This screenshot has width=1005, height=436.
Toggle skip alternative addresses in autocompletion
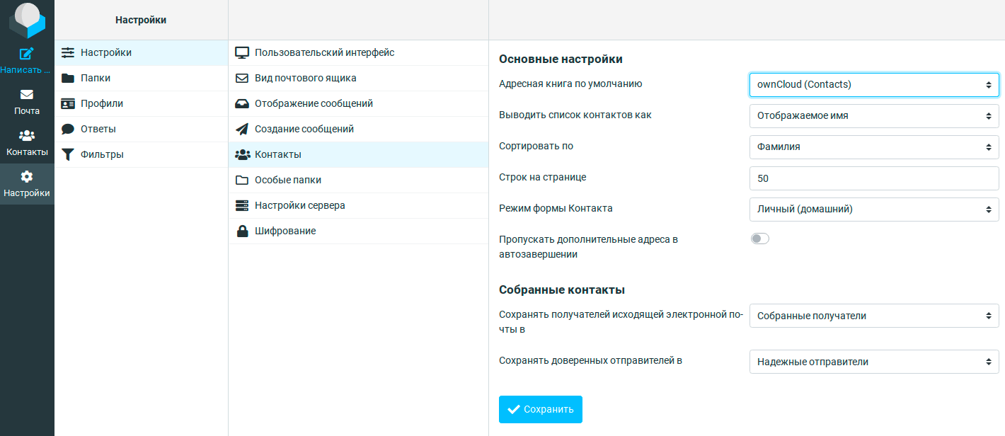coord(760,239)
